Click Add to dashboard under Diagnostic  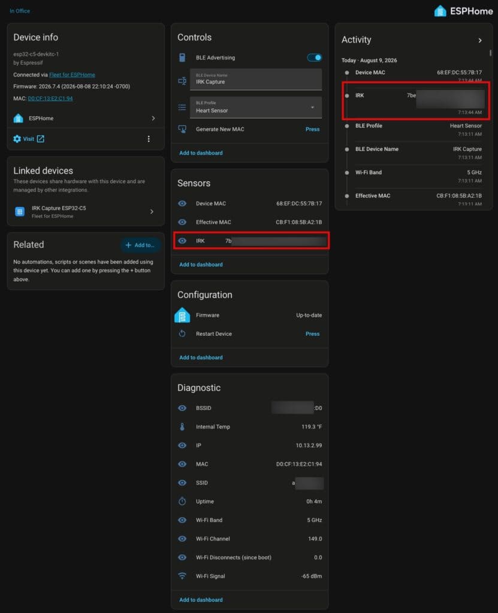[x=201, y=600]
